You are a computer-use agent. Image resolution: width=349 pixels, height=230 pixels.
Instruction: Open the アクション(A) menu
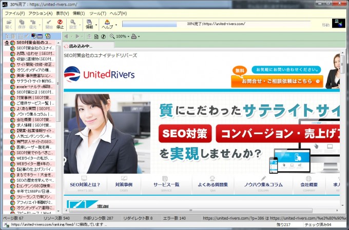point(40,13)
